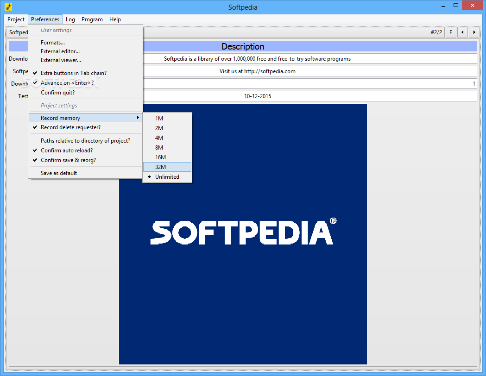Toggle Confirm auto reload option
The width and height of the screenshot is (486, 376).
pyautogui.click(x=86, y=150)
